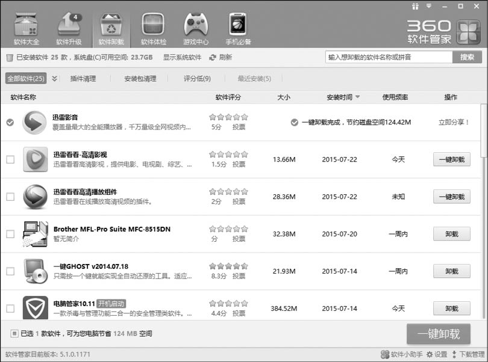
Task: Click the 迅雷影音 app icon
Action: pyautogui.click(x=34, y=123)
